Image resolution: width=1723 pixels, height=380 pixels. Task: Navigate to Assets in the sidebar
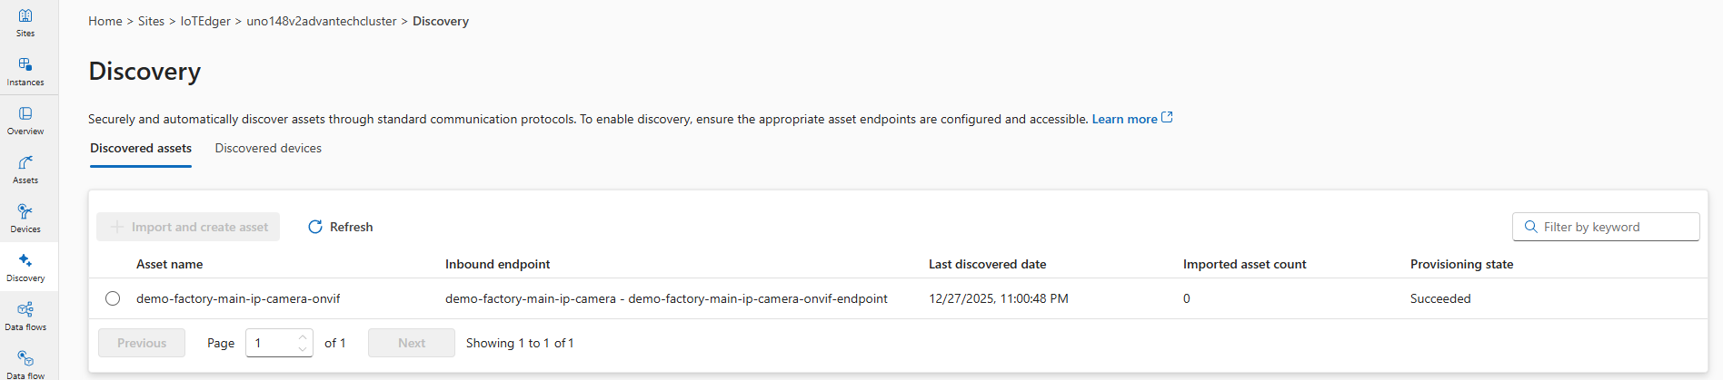pyautogui.click(x=25, y=169)
